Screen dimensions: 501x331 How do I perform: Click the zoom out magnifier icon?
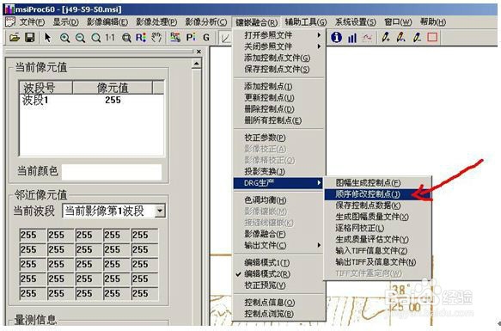click(x=80, y=38)
